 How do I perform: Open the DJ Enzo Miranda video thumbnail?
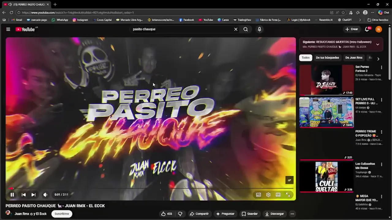pyautogui.click(x=326, y=80)
